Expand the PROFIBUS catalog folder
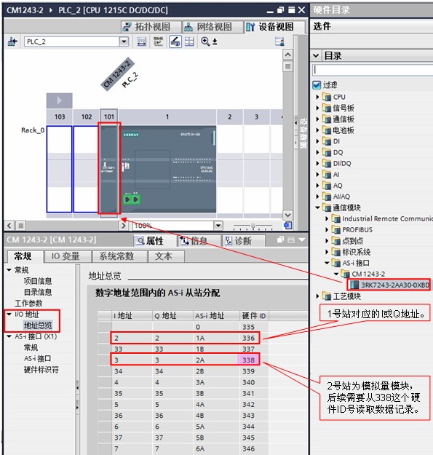The width and height of the screenshot is (433, 455). point(327,229)
